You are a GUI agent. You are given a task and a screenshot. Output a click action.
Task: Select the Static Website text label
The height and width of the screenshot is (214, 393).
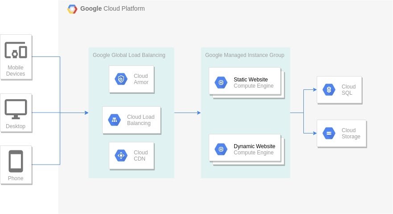click(251, 80)
